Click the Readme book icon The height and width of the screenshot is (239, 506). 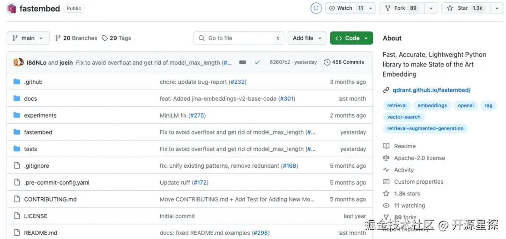[x=386, y=146]
